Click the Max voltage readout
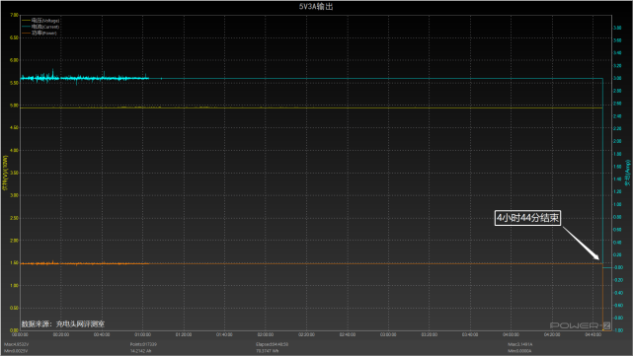This screenshot has width=633, height=356. click(x=16, y=344)
